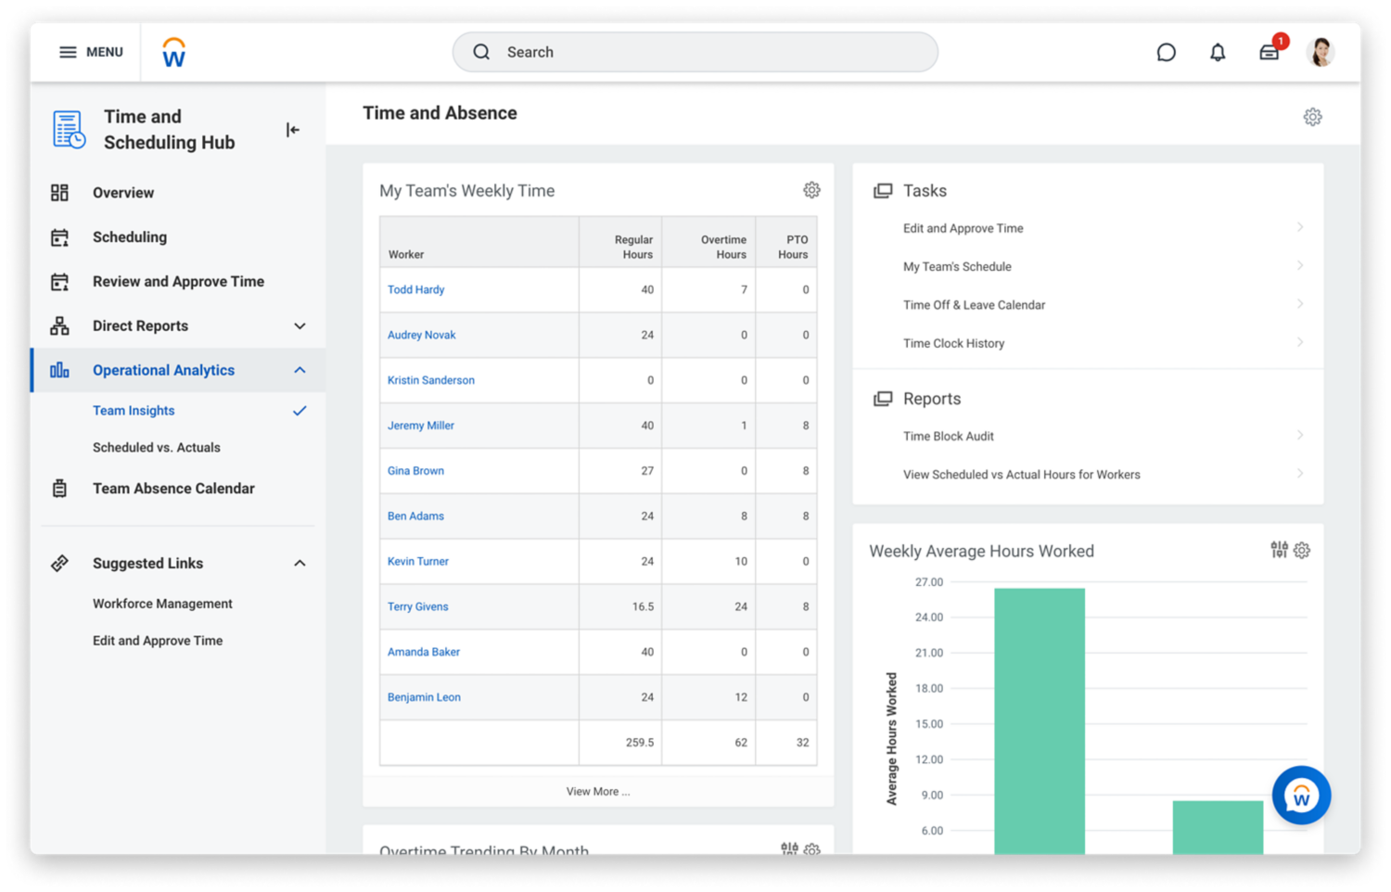Open the notifications bell icon
This screenshot has height=892, width=1391.
pos(1218,53)
